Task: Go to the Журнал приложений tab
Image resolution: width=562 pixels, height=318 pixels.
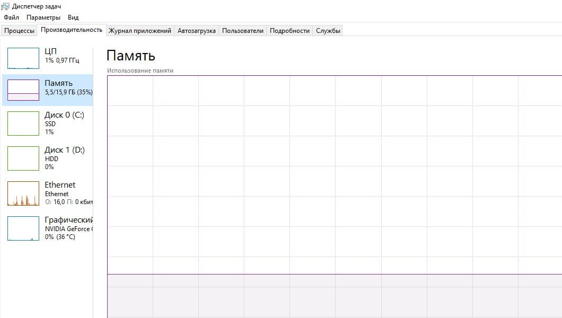Action: click(x=140, y=31)
